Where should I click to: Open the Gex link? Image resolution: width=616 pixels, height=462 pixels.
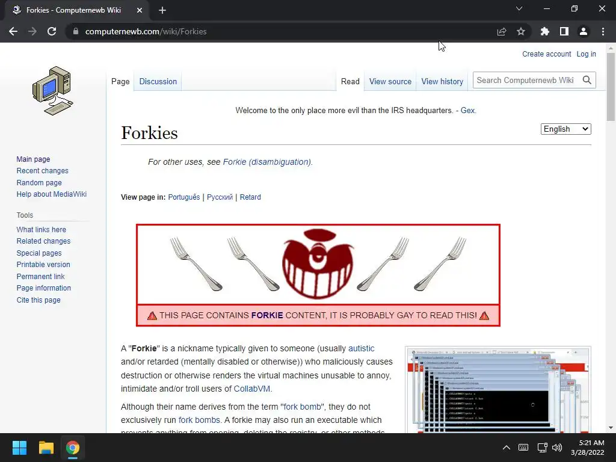467,111
